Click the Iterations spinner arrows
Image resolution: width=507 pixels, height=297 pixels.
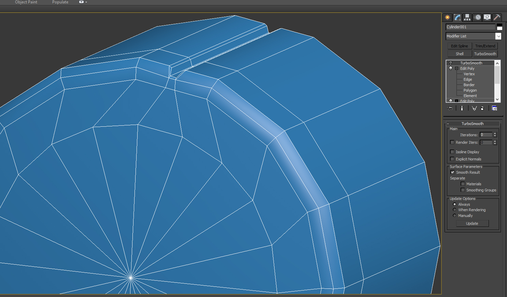point(495,135)
